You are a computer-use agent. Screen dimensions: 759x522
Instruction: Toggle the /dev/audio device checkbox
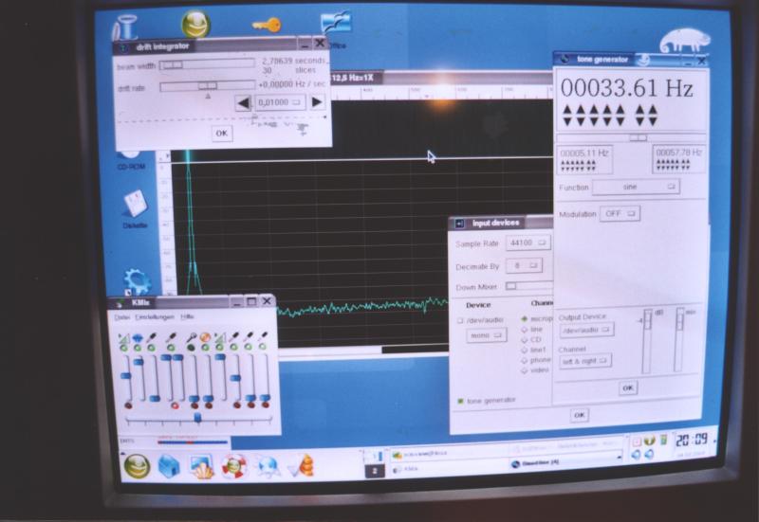coord(460,320)
